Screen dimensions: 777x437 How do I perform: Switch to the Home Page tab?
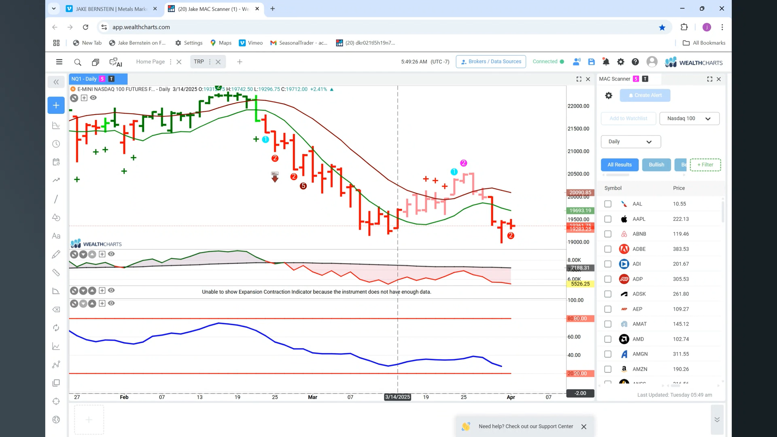[x=150, y=62]
